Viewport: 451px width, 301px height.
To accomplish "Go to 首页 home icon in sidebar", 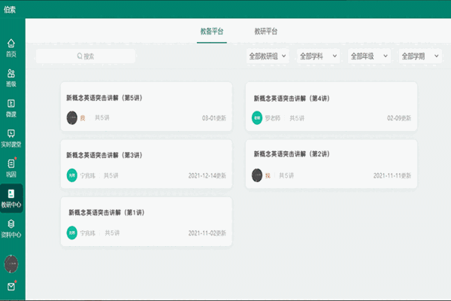I will point(11,44).
